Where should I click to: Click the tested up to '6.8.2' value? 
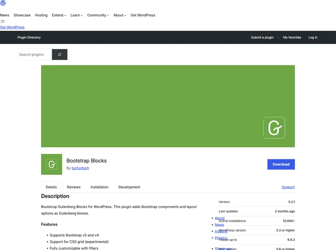pos(291,240)
